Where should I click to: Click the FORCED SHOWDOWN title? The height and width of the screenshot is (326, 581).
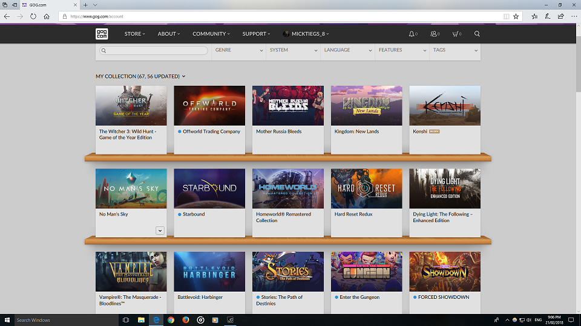click(444, 297)
